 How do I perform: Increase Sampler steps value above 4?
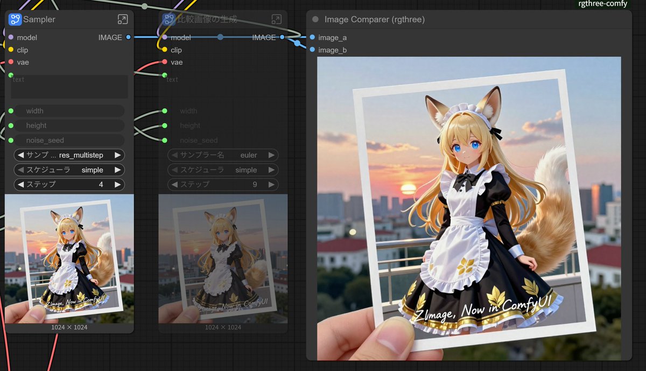tap(117, 185)
